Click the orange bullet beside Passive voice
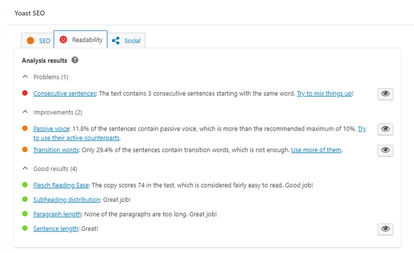This screenshot has height=253, width=414. point(25,128)
